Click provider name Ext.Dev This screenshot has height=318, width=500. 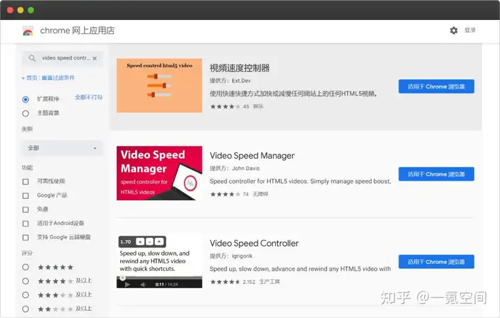[x=241, y=81]
